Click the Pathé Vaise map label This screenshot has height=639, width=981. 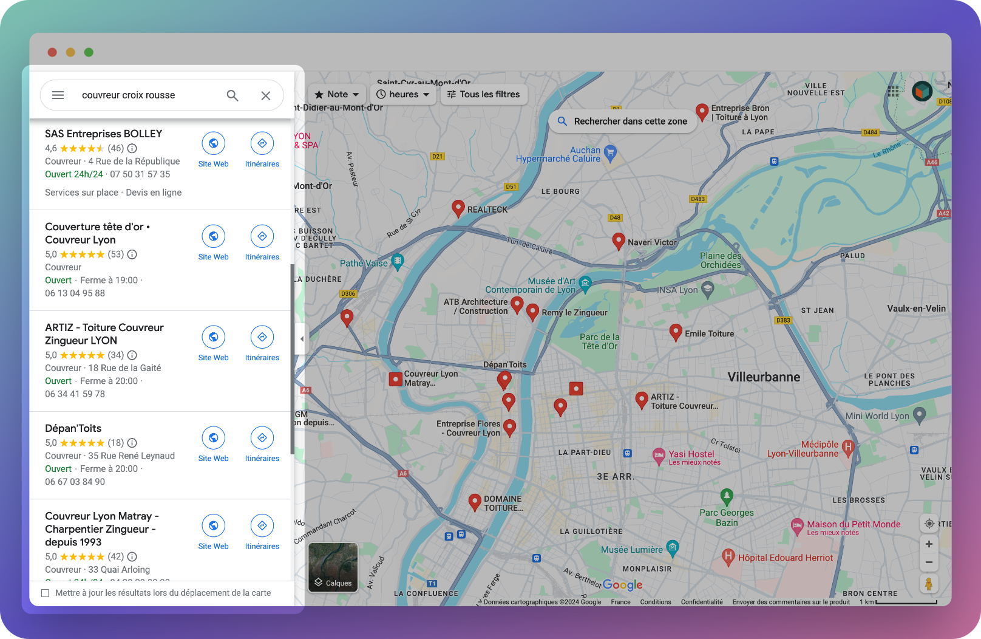point(364,263)
